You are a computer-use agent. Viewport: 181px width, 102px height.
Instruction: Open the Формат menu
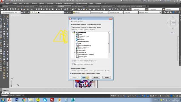pos(34,3)
